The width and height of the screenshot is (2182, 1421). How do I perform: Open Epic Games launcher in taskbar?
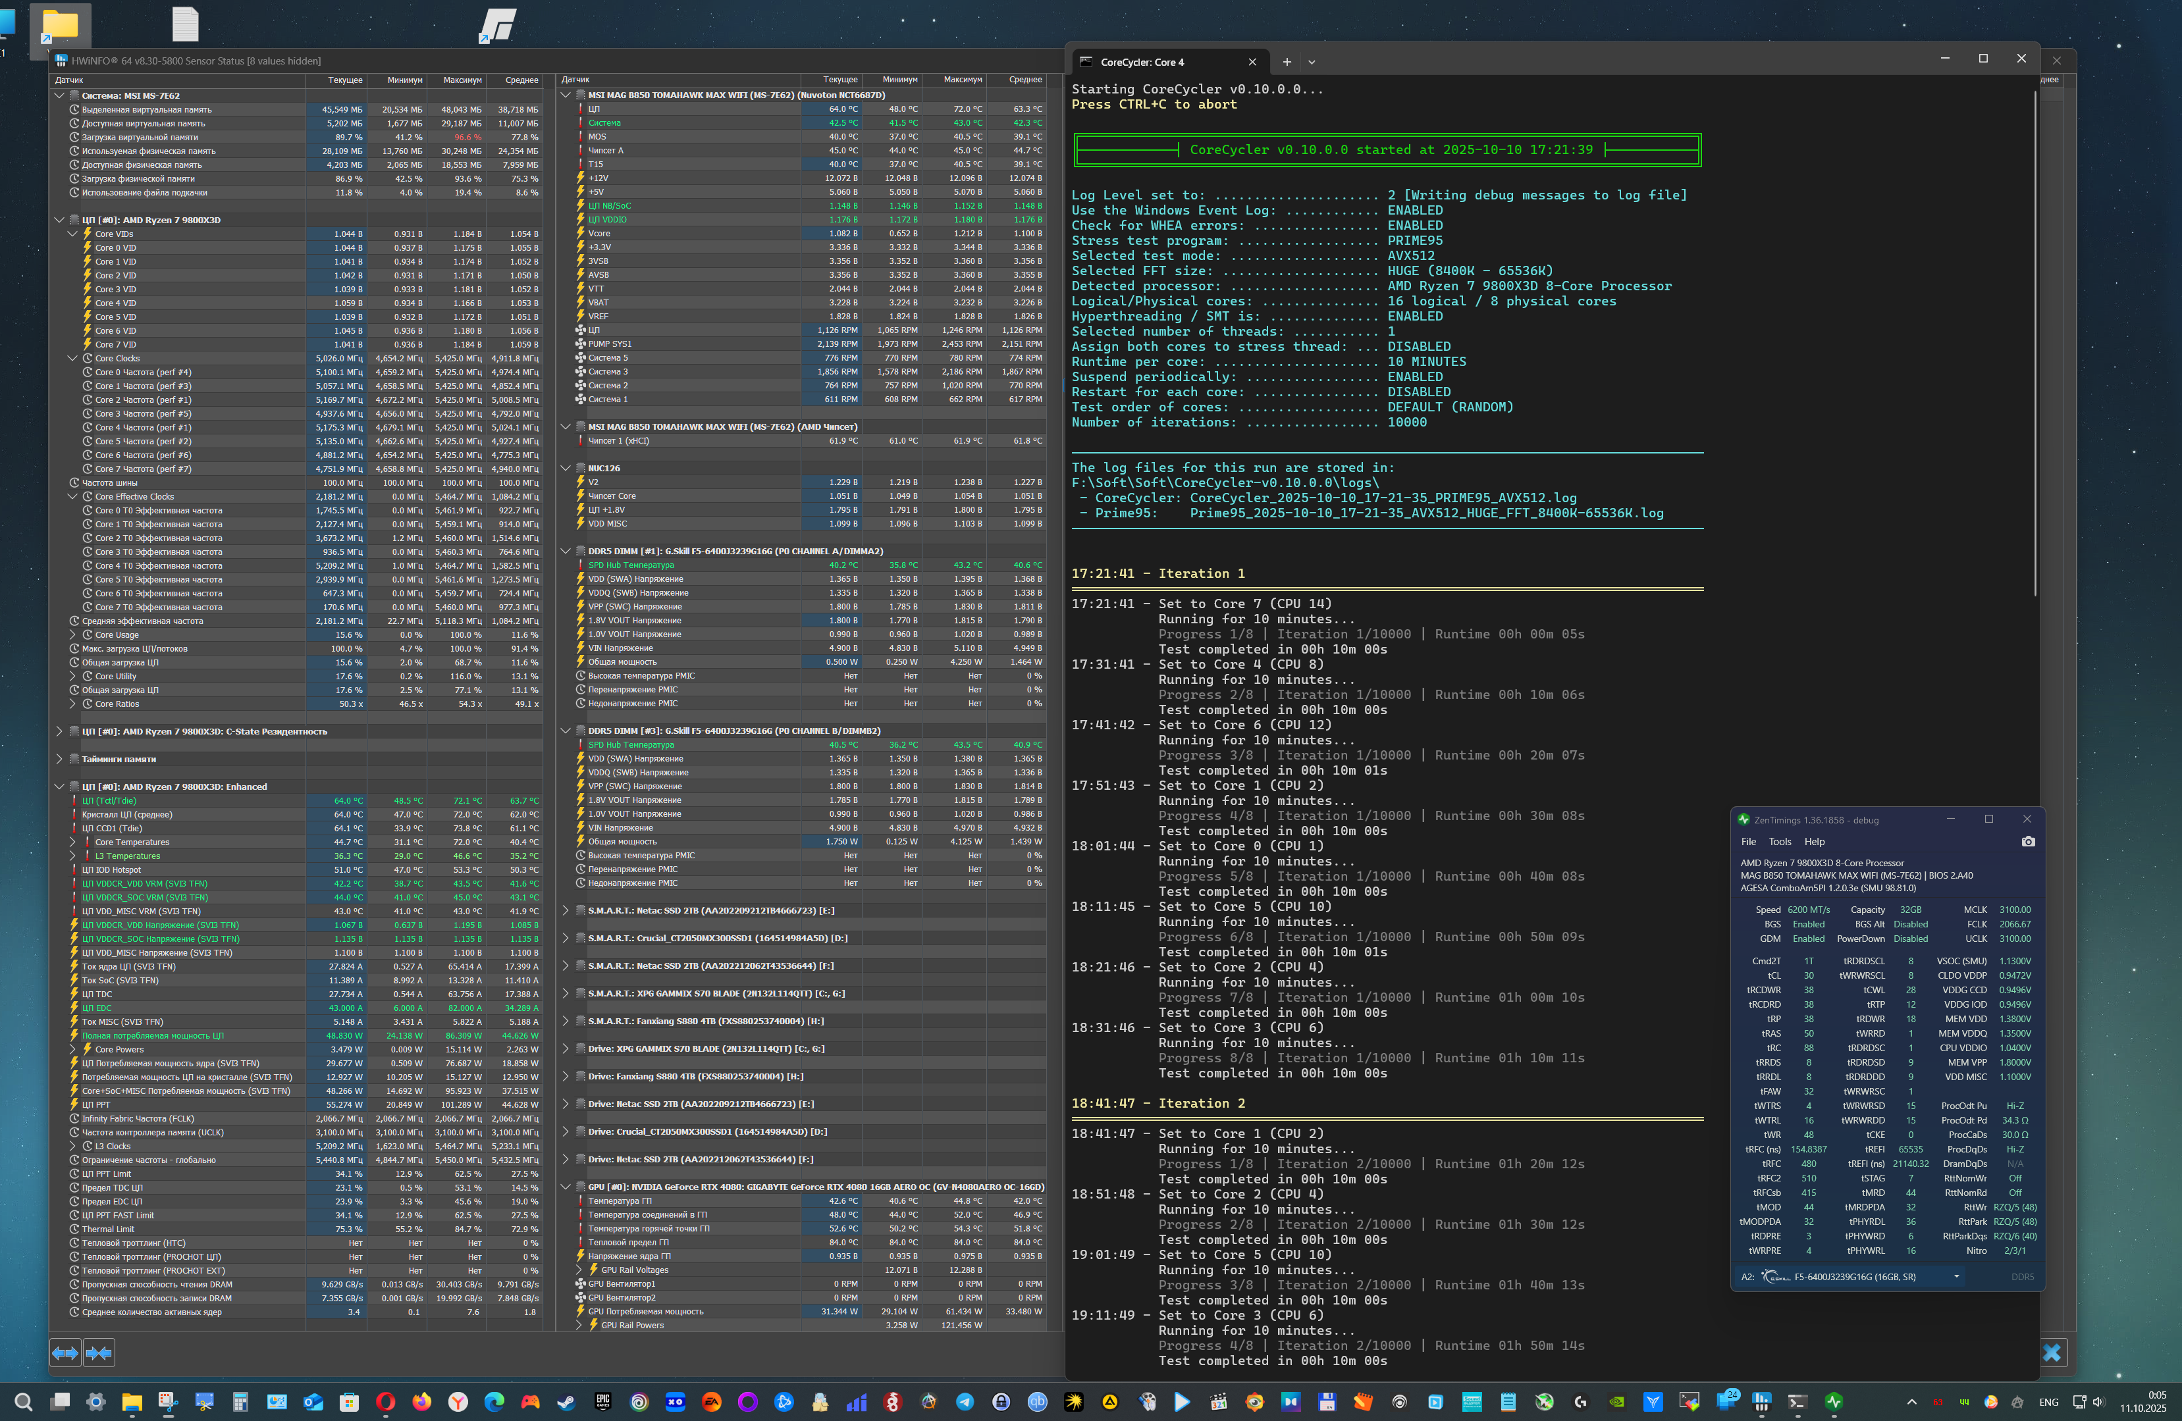pyautogui.click(x=602, y=1402)
